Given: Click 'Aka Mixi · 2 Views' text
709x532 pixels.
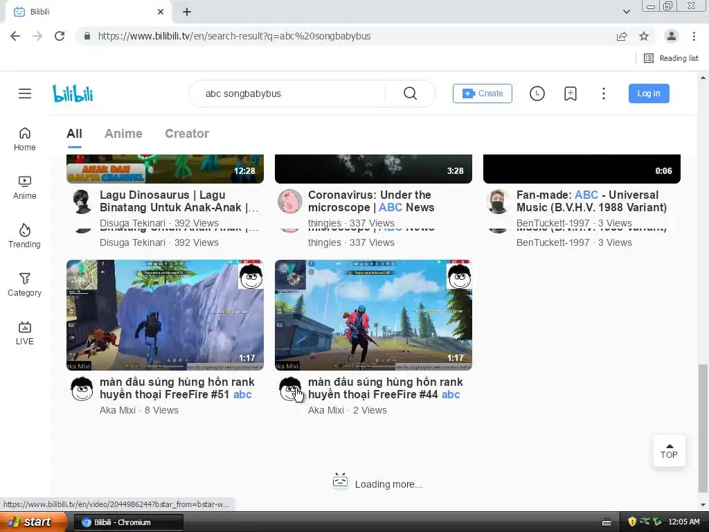Looking at the screenshot, I should point(348,410).
